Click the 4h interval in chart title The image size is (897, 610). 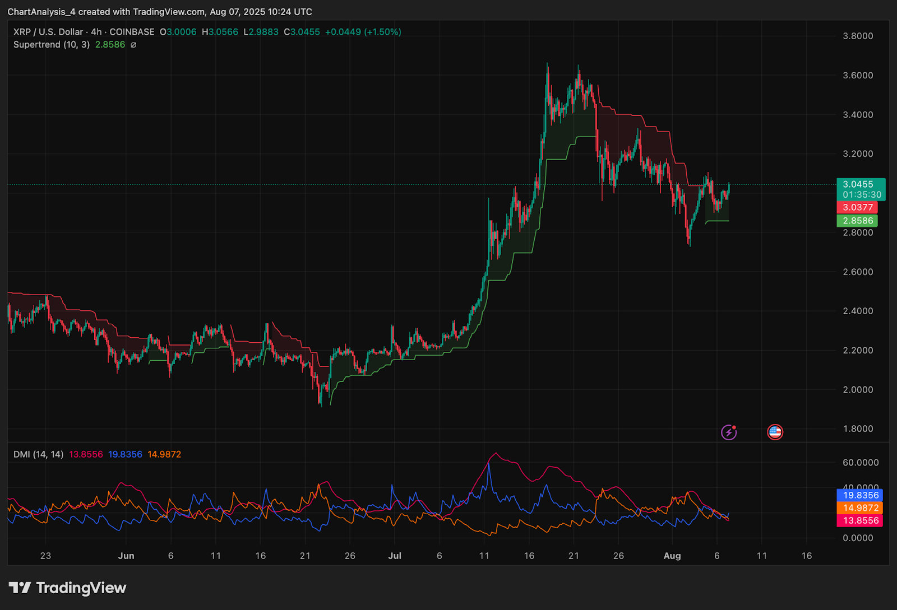pyautogui.click(x=96, y=32)
